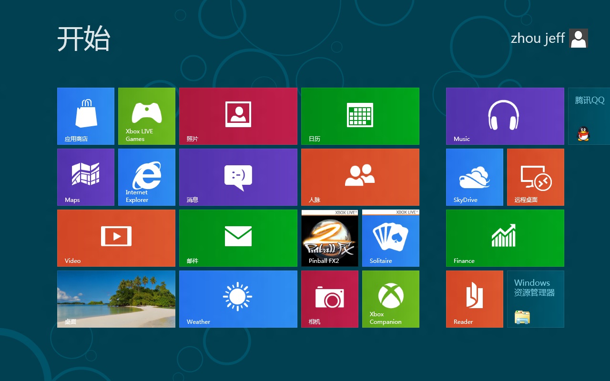Open the Reader tile
The image size is (610, 381).
click(x=475, y=299)
